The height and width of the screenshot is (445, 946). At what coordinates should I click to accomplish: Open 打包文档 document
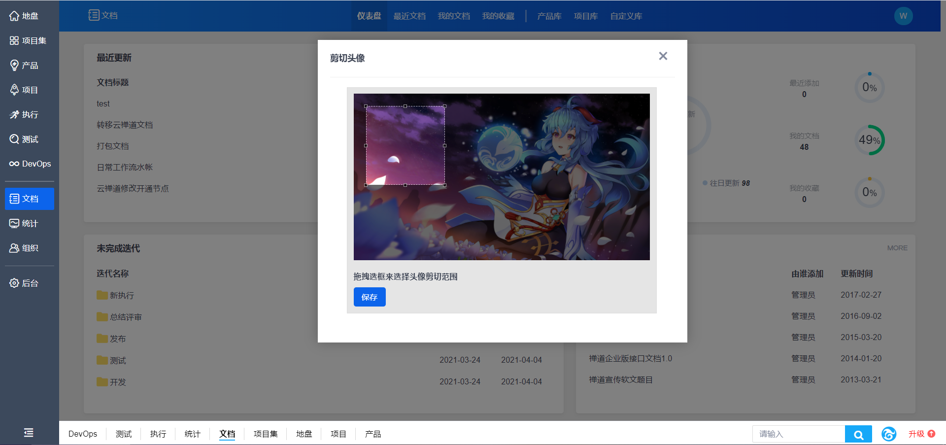point(113,146)
